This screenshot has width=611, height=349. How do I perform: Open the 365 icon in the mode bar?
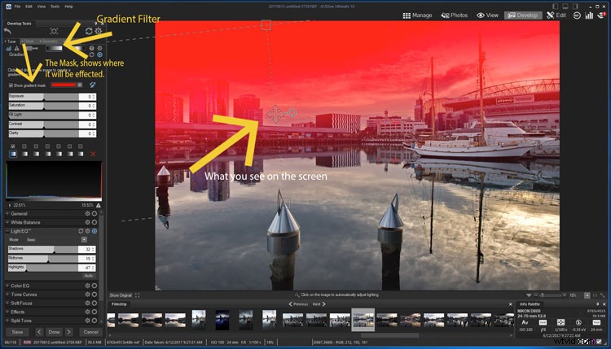(x=577, y=15)
